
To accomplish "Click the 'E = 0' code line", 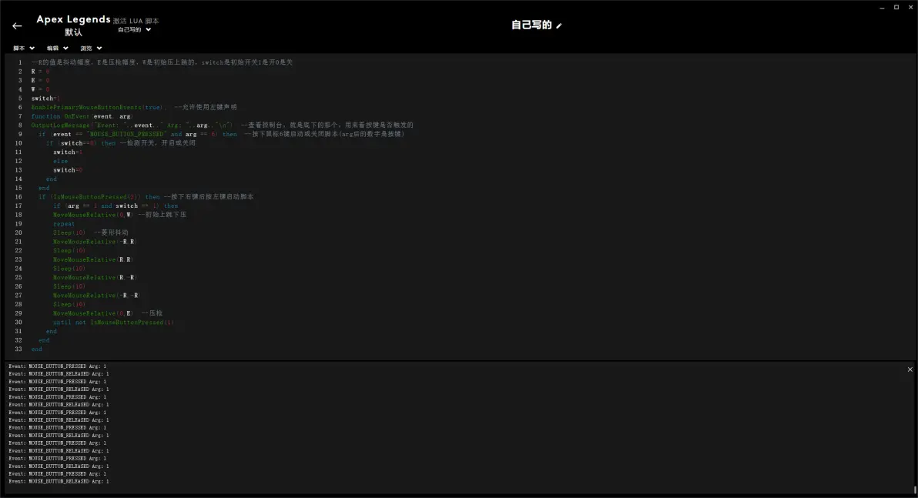I will coord(40,80).
